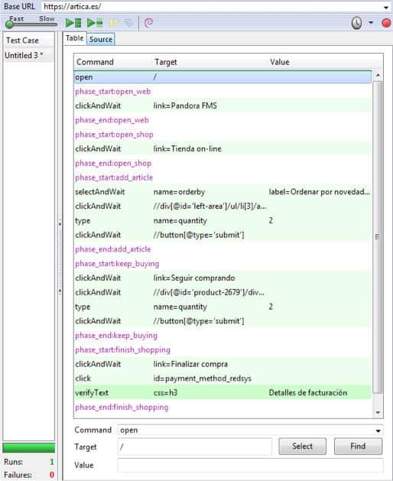Image resolution: width=393 pixels, height=481 pixels.
Task: Click the red record button
Action: (x=386, y=23)
